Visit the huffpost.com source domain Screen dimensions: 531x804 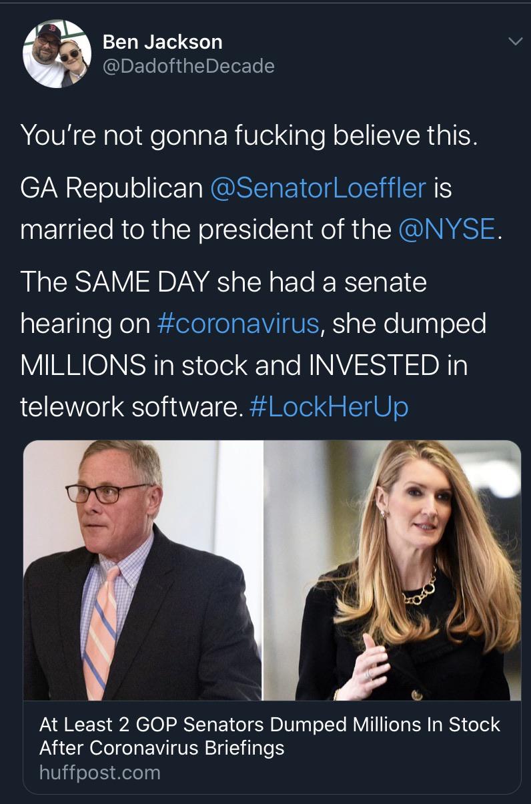click(100, 773)
